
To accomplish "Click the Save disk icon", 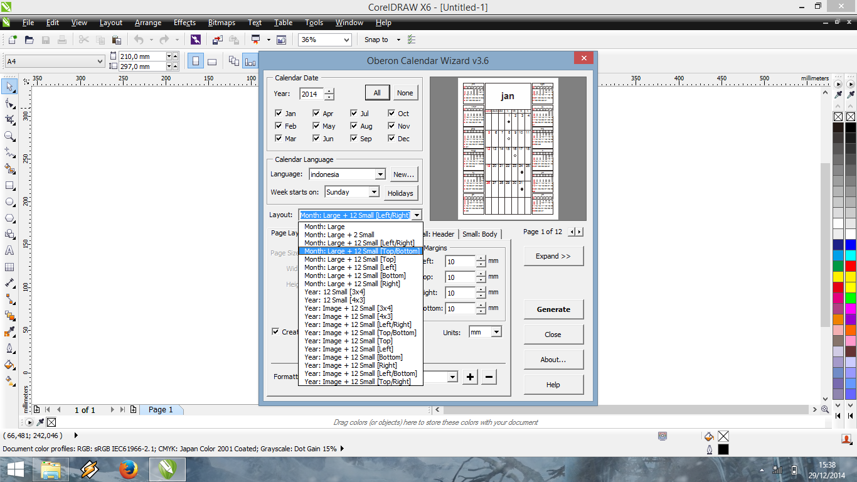I will 45,40.
